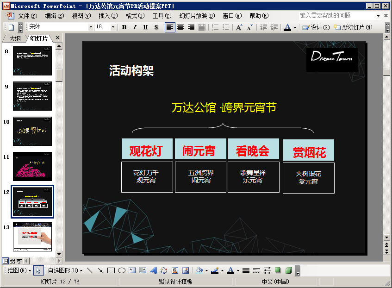Image resolution: width=392 pixels, height=288 pixels.
Task: Center align text
Action: (180, 27)
